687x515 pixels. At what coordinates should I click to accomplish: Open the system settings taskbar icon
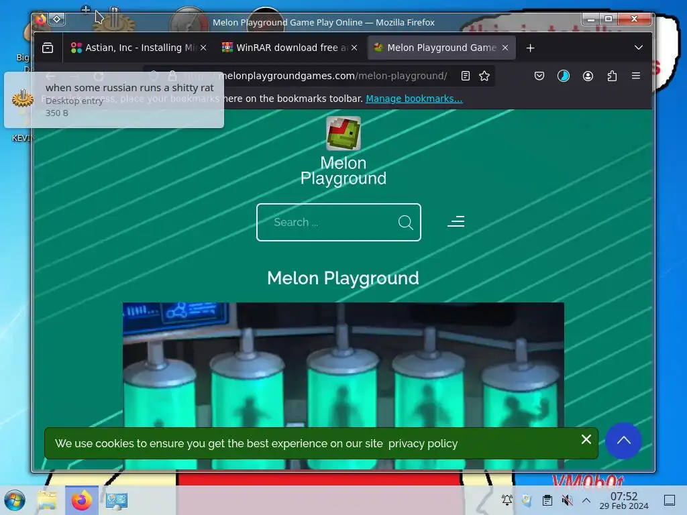(x=117, y=500)
